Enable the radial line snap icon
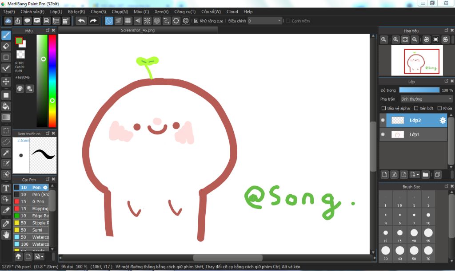 click(148, 21)
